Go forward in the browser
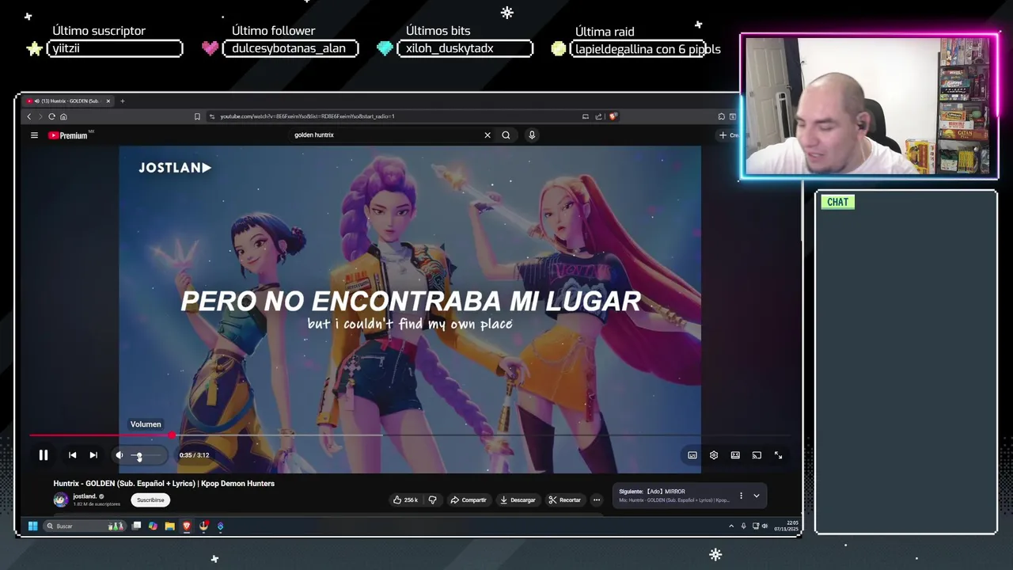The image size is (1013, 570). pyautogui.click(x=40, y=116)
